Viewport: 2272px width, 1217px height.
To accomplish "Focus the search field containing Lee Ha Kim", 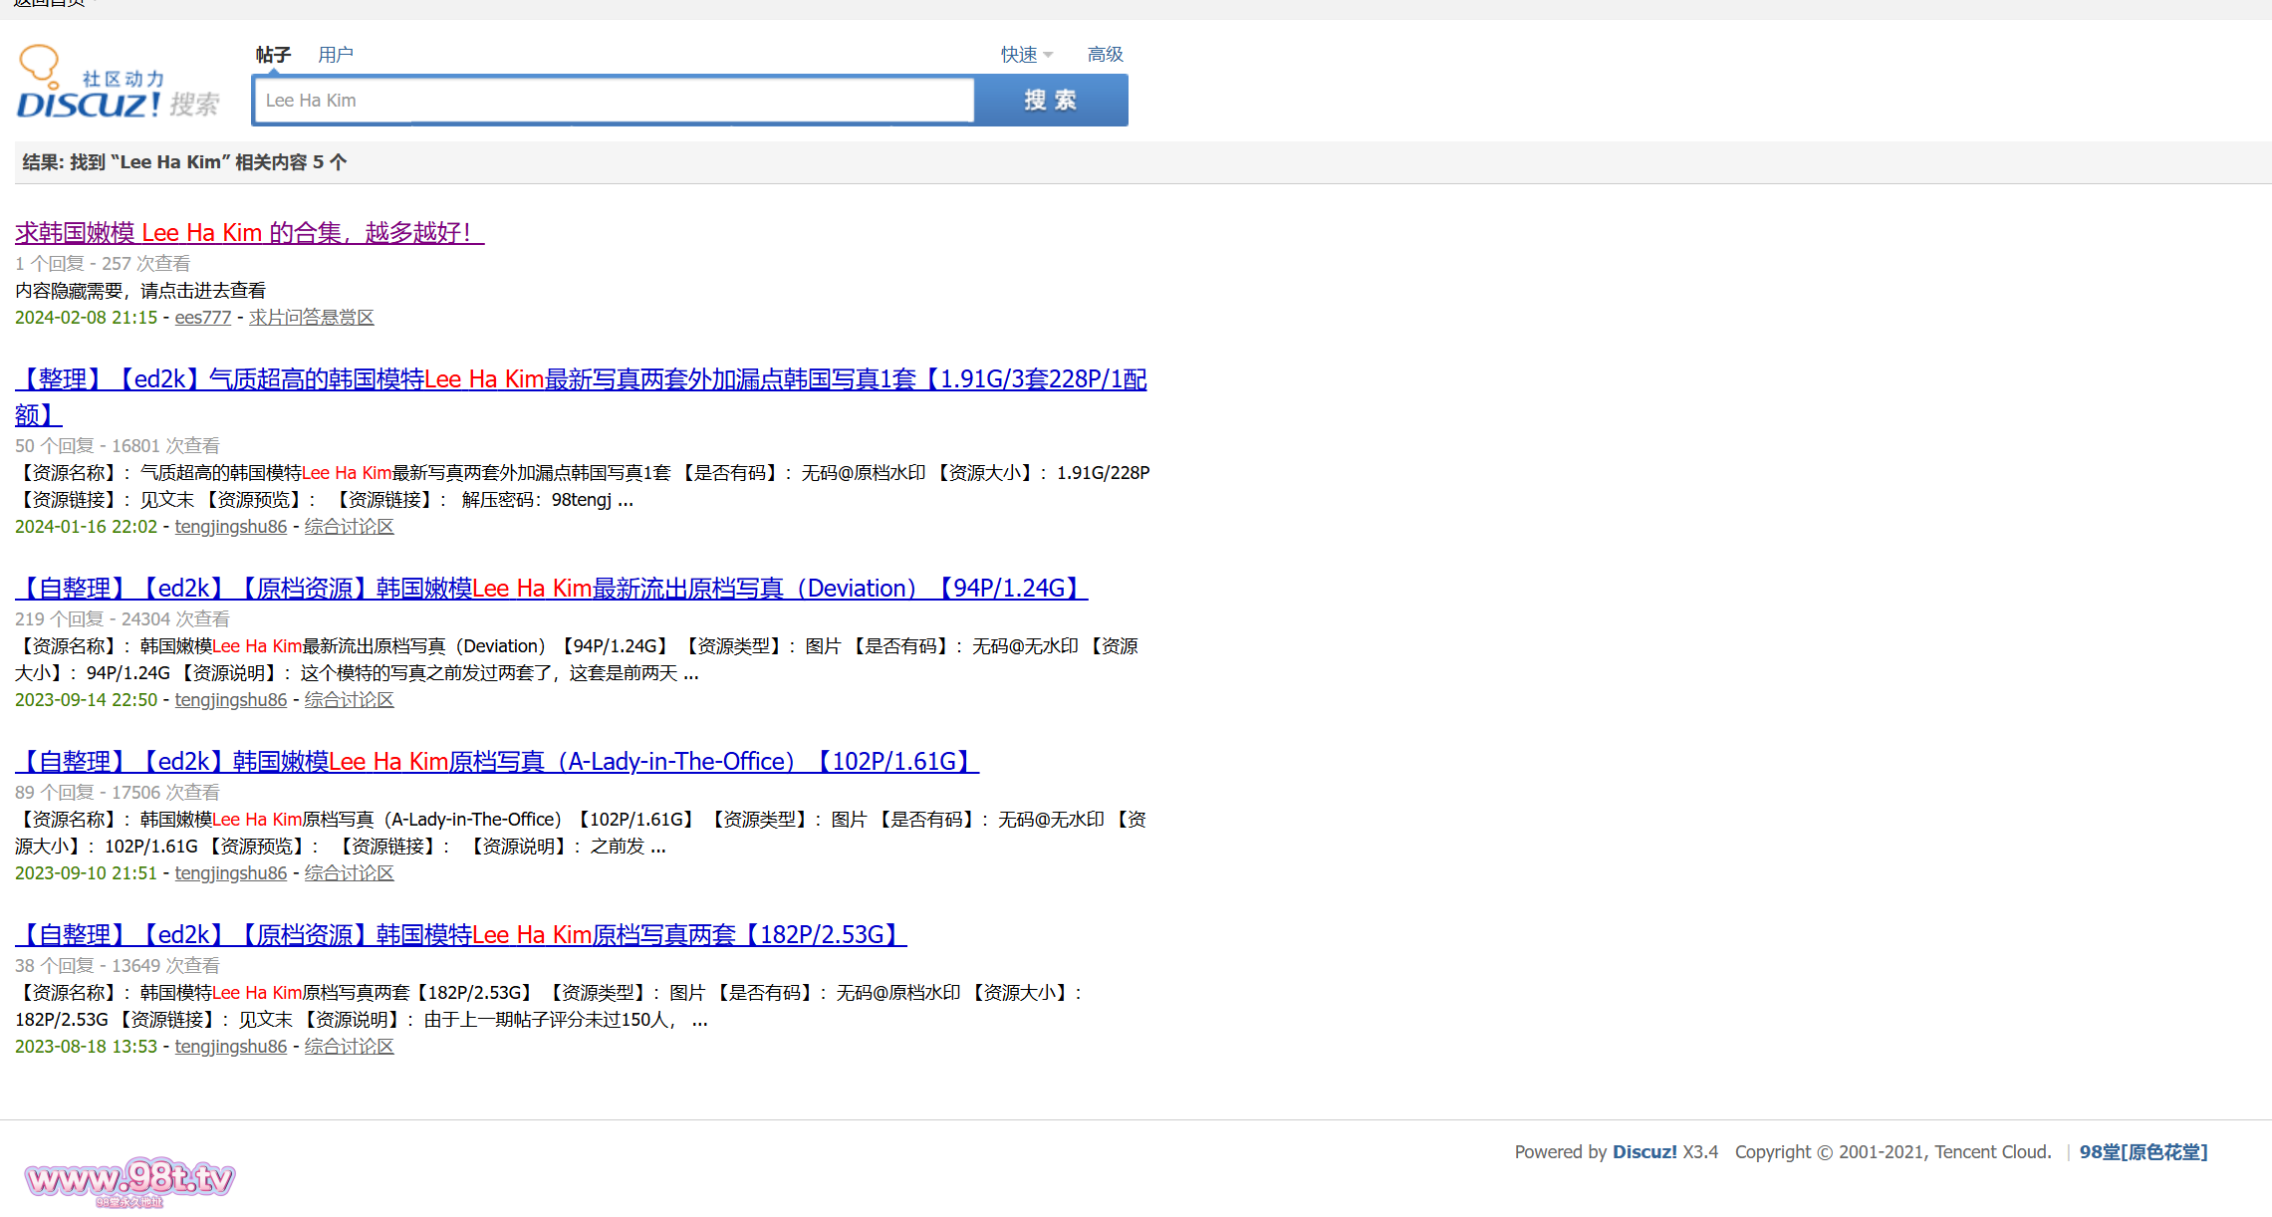I will 614,101.
